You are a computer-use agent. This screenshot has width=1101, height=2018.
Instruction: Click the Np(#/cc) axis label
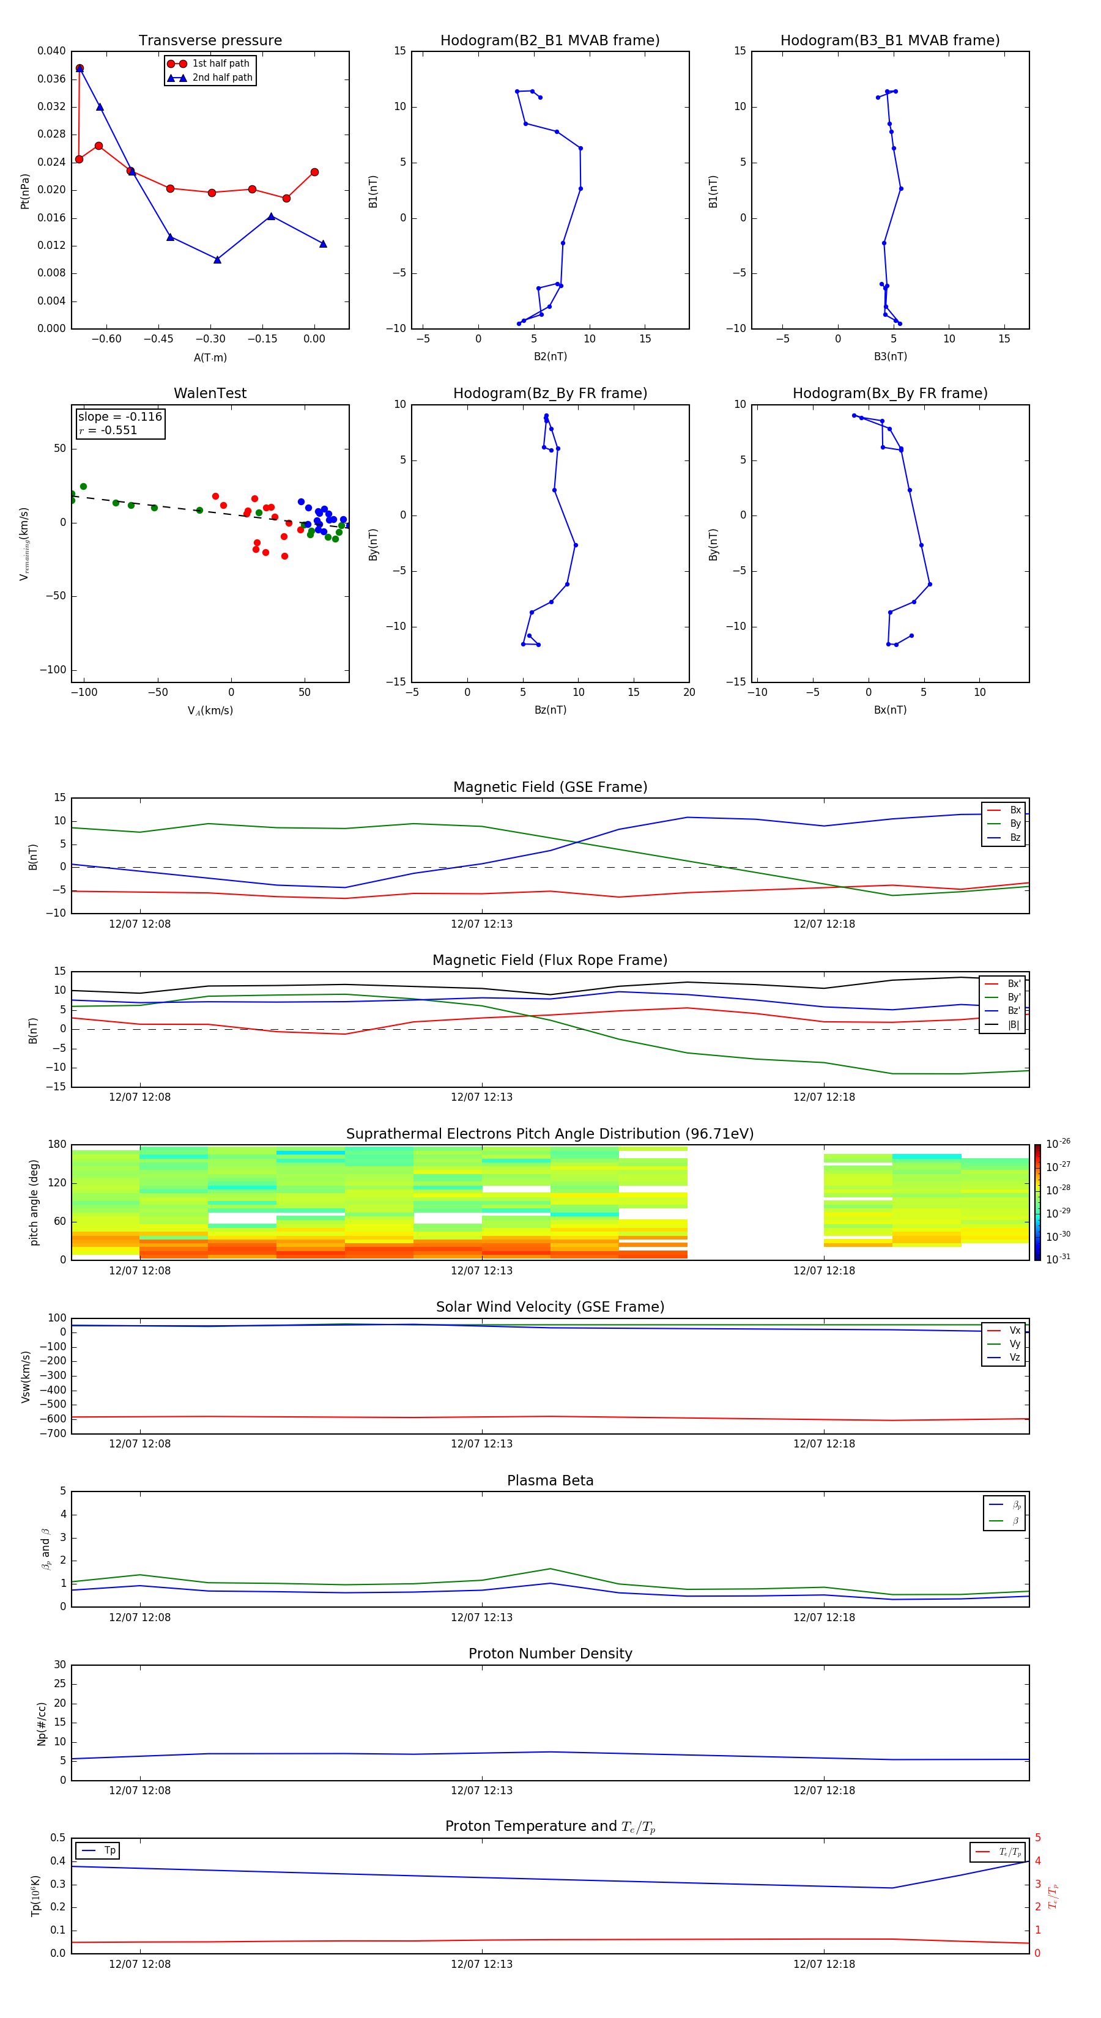pyautogui.click(x=42, y=1723)
